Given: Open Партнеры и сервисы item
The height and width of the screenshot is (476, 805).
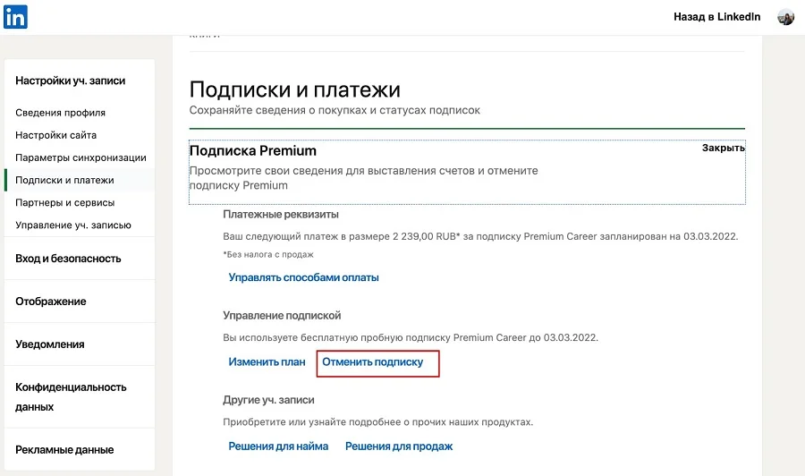Looking at the screenshot, I should pos(66,202).
